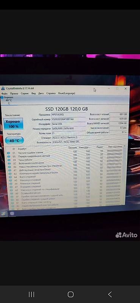Select the Включения/отключения row text
The width and height of the screenshot is (140, 303).
pos(31,163)
